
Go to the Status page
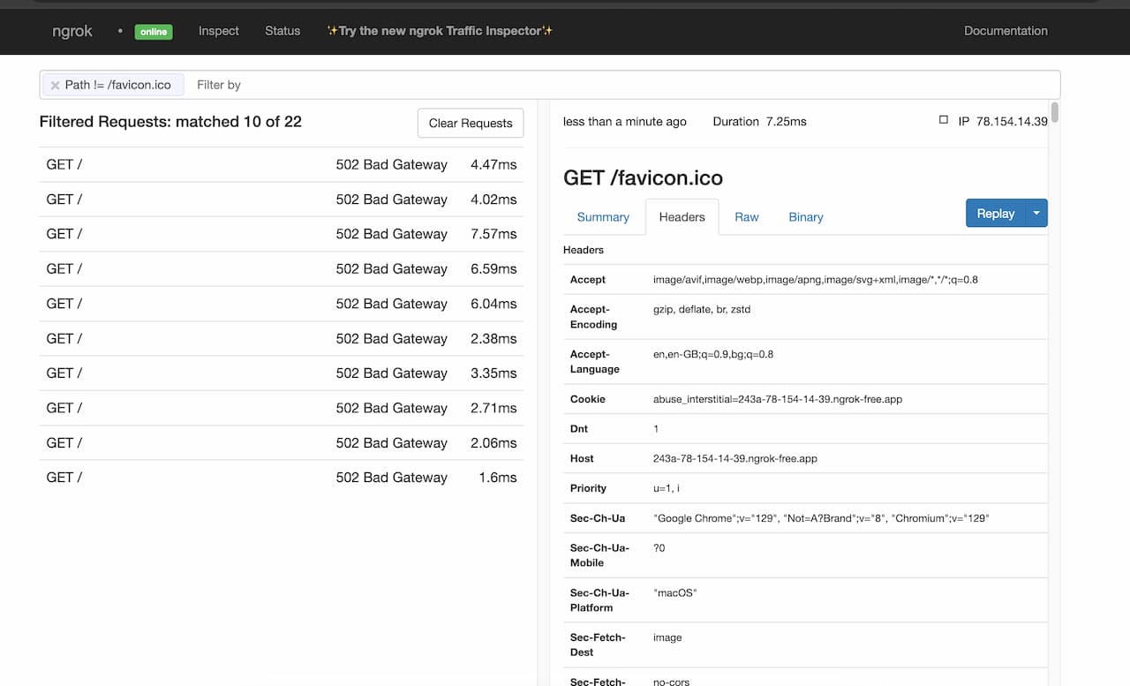pyautogui.click(x=282, y=31)
